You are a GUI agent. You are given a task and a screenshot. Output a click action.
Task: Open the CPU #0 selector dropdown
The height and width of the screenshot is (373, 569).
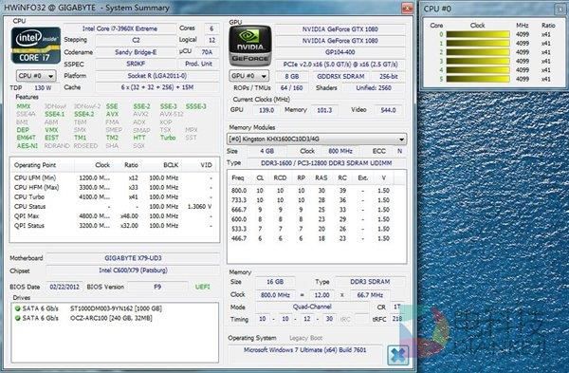(36, 76)
